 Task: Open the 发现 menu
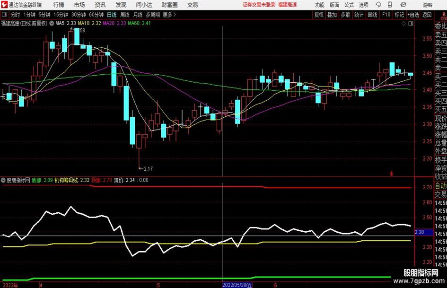(121, 5)
